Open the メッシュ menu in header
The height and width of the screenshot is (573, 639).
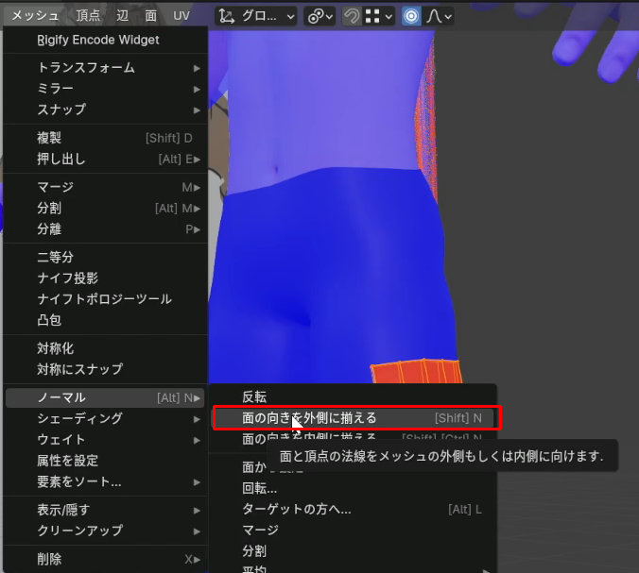[x=35, y=16]
